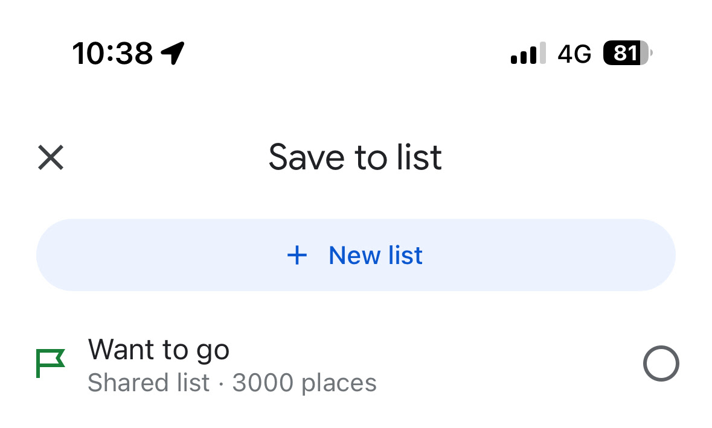The width and height of the screenshot is (712, 428).
Task: Tap the 10:38 clock in status bar
Action: [x=112, y=54]
